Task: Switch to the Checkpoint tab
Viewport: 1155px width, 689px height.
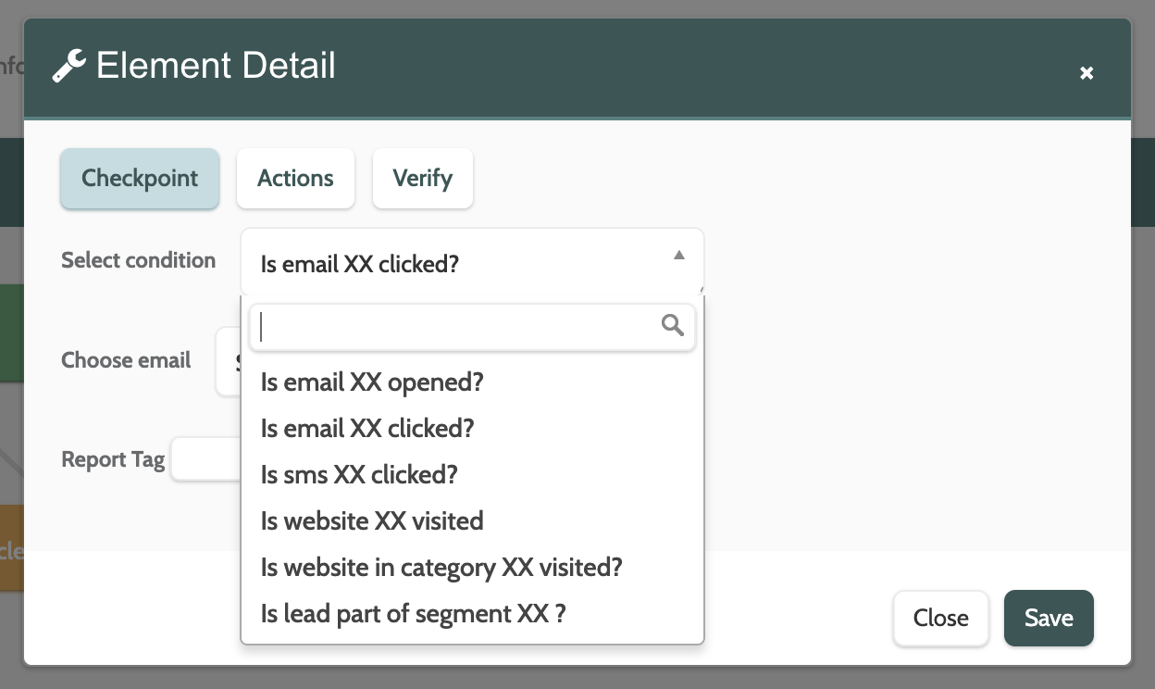Action: [140, 179]
